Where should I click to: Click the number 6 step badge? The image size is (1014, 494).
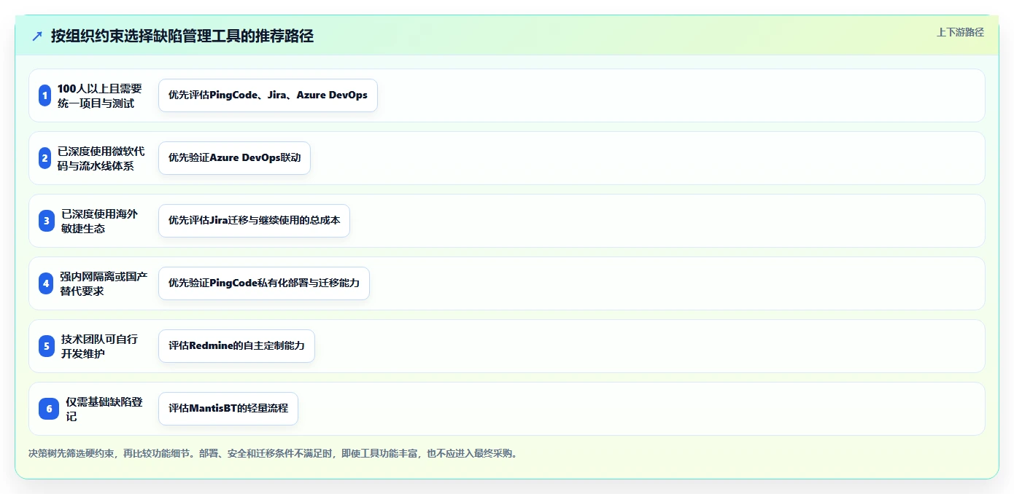[x=49, y=409]
